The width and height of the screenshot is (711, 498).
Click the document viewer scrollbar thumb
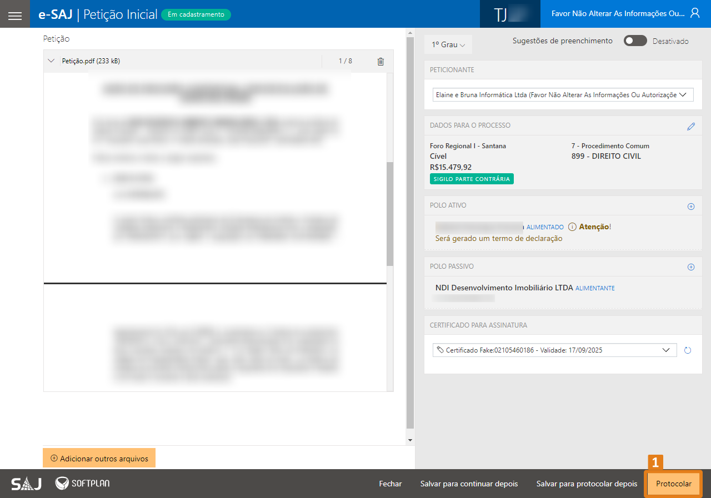pos(390,214)
